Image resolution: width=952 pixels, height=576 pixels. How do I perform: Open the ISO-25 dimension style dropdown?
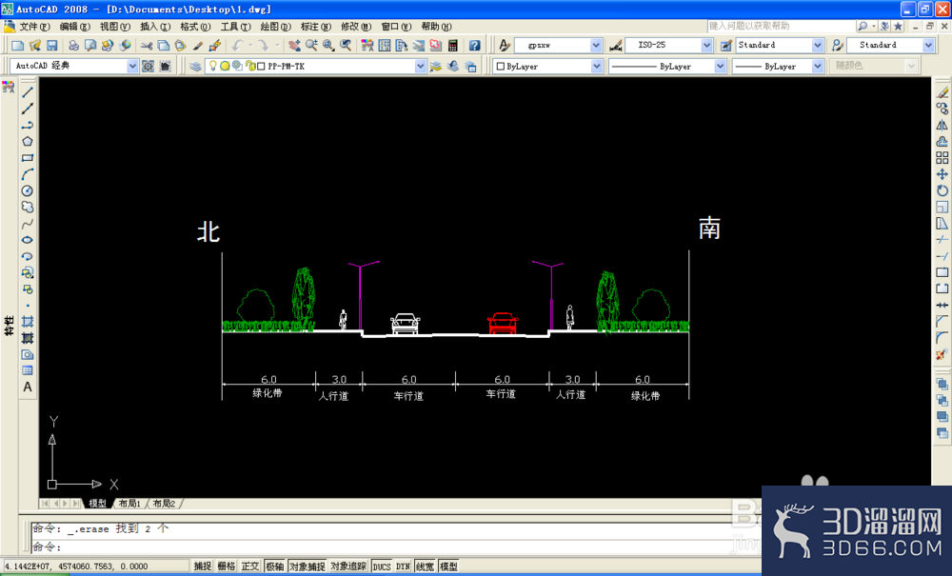point(706,46)
